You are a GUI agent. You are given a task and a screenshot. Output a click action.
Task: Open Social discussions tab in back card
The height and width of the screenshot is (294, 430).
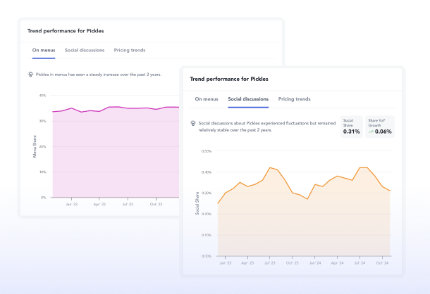85,50
